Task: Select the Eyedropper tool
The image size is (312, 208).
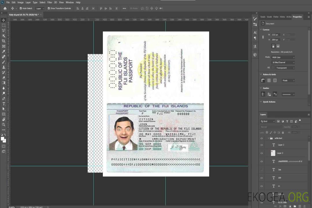Action: click(x=3, y=51)
